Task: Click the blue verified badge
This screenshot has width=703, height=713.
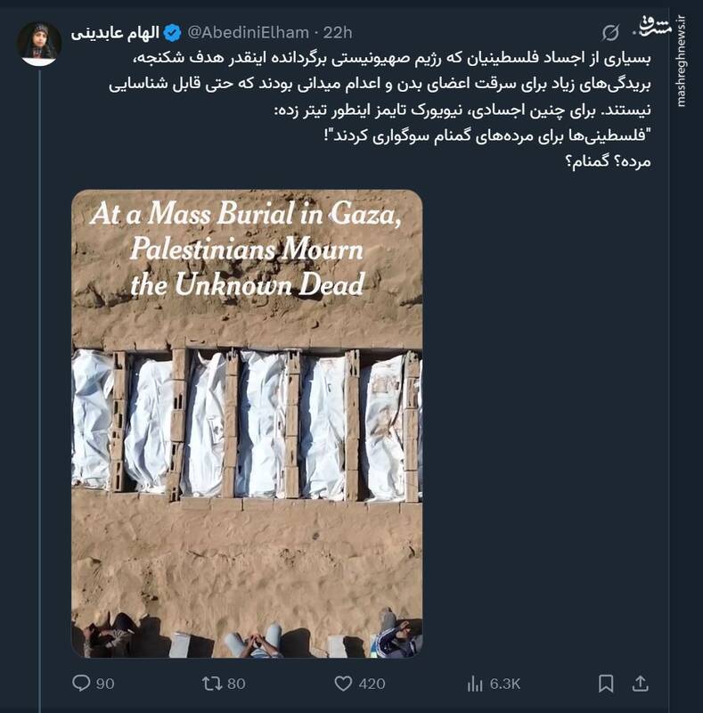Action: coord(172,33)
